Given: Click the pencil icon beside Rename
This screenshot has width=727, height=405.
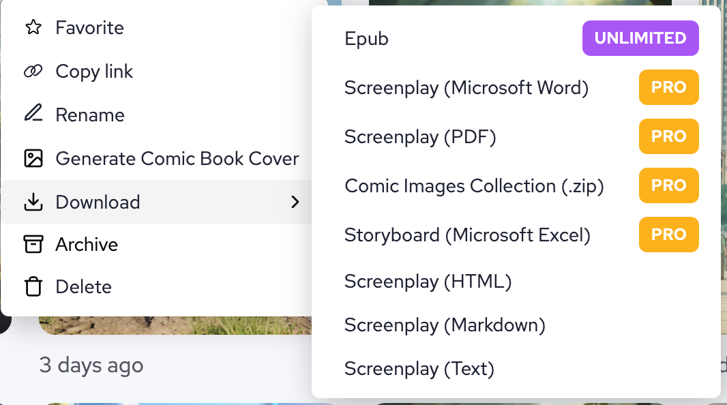Looking at the screenshot, I should [33, 115].
